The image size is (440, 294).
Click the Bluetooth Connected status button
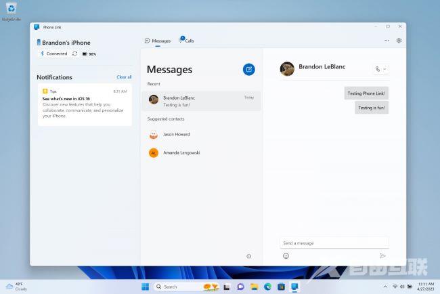(53, 54)
